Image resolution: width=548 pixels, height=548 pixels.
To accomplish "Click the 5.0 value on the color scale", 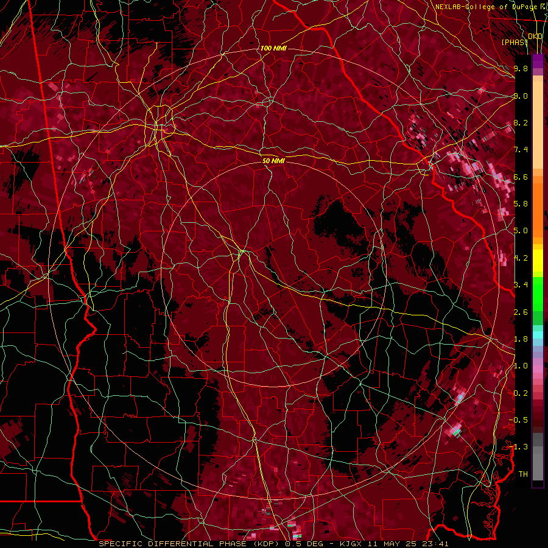I will pos(521,231).
